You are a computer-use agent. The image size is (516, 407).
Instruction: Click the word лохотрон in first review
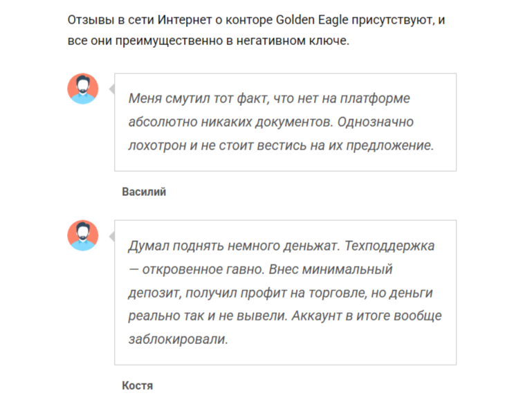[156, 146]
